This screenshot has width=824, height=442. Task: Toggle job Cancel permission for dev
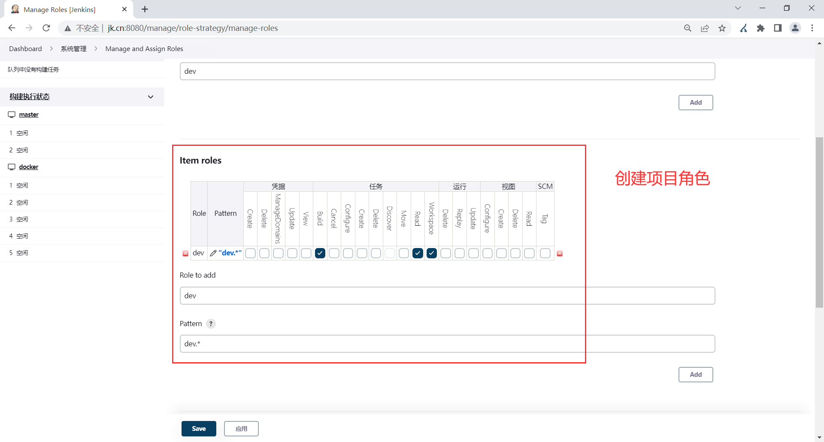pyautogui.click(x=334, y=253)
